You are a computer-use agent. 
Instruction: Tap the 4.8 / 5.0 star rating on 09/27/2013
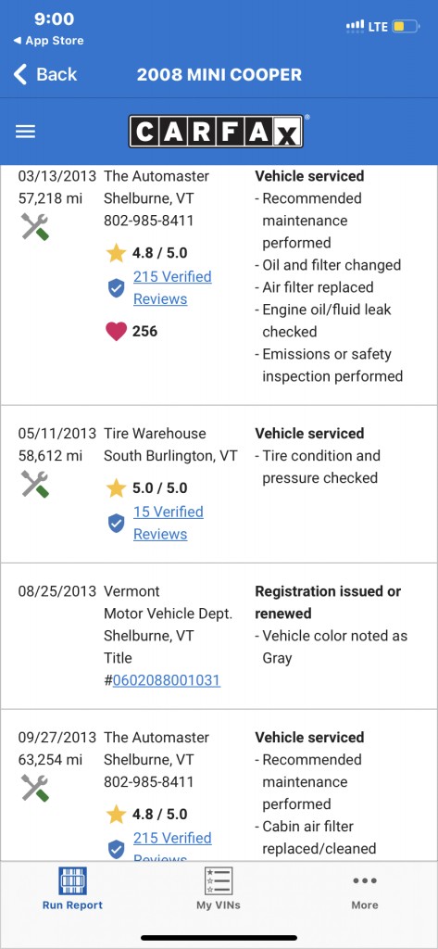[x=147, y=814]
